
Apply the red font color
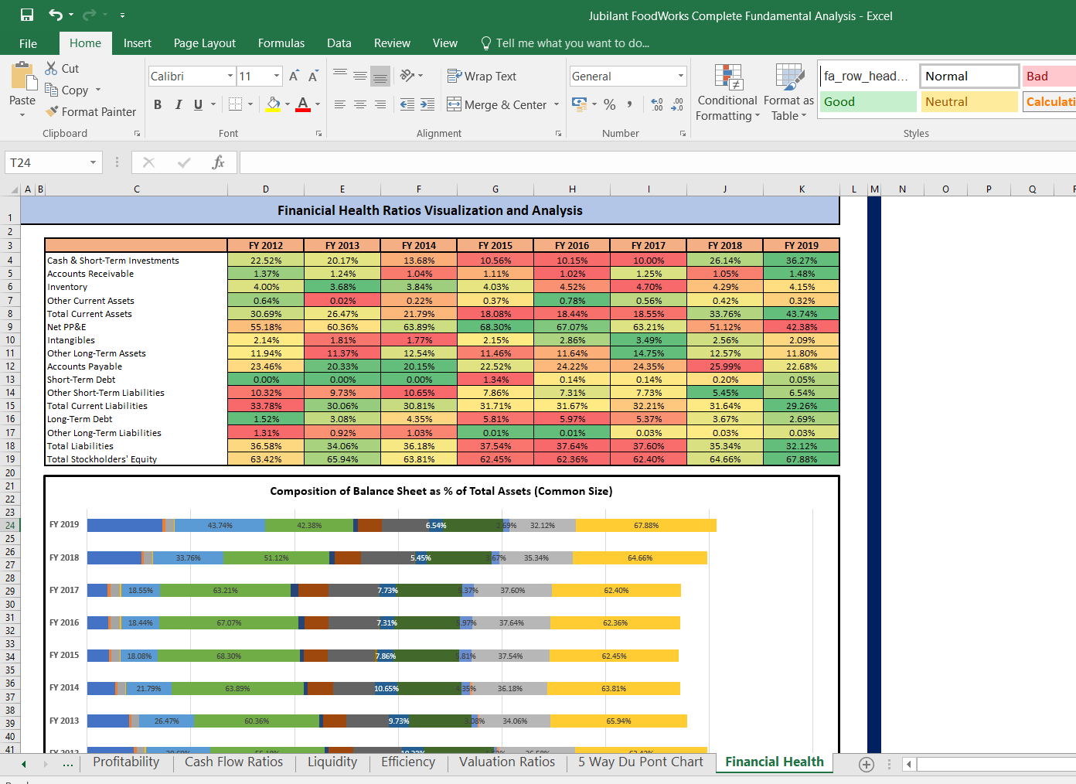pyautogui.click(x=303, y=104)
